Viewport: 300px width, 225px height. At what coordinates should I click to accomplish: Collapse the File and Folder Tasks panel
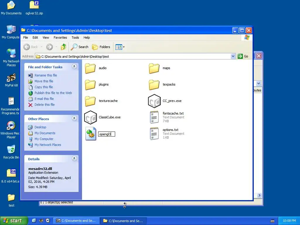74,67
